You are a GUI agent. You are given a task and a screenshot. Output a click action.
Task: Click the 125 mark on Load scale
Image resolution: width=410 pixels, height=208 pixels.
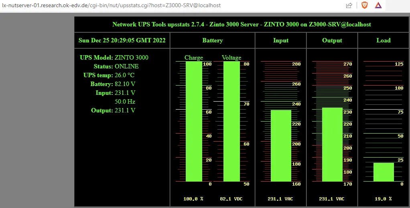399,64
